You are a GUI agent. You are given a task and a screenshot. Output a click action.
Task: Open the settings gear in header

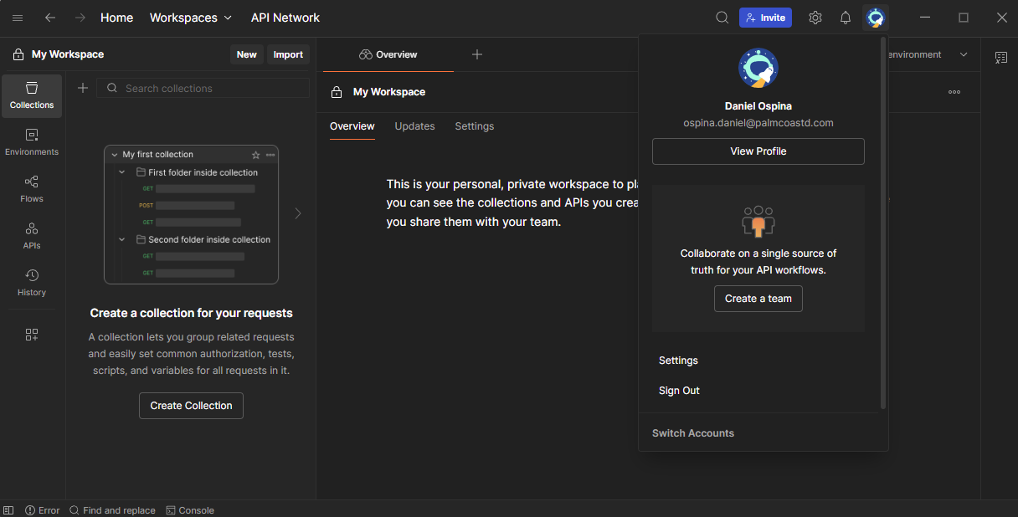pos(815,18)
